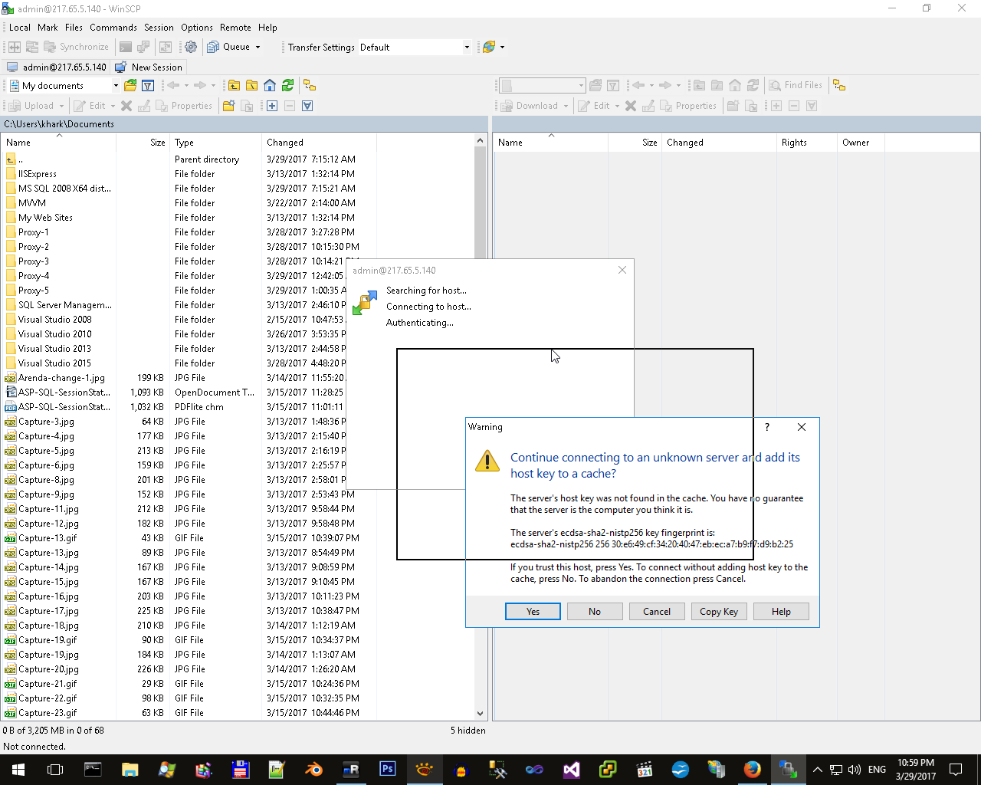Go to local parent directory icon
This screenshot has height=785, width=981.
pyautogui.click(x=234, y=85)
